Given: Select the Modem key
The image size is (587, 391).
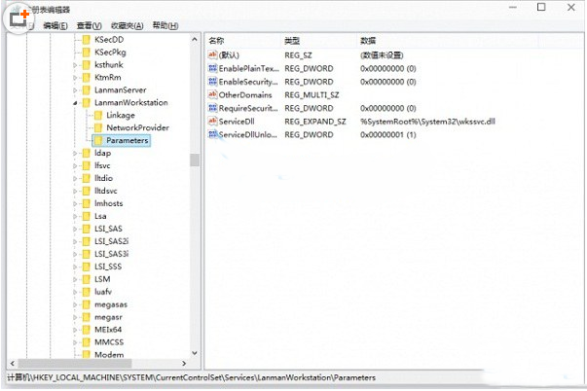Looking at the screenshot, I should [109, 354].
